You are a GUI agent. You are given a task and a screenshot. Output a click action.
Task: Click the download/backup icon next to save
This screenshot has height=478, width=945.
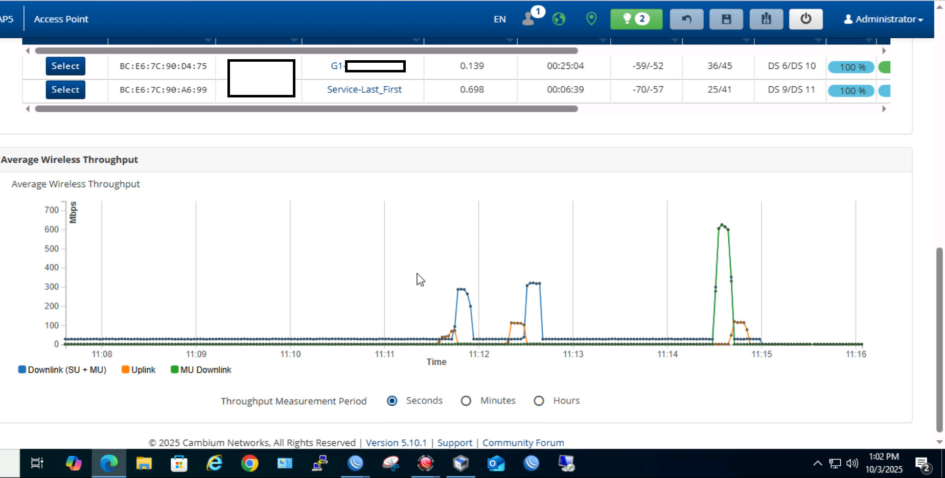[766, 19]
